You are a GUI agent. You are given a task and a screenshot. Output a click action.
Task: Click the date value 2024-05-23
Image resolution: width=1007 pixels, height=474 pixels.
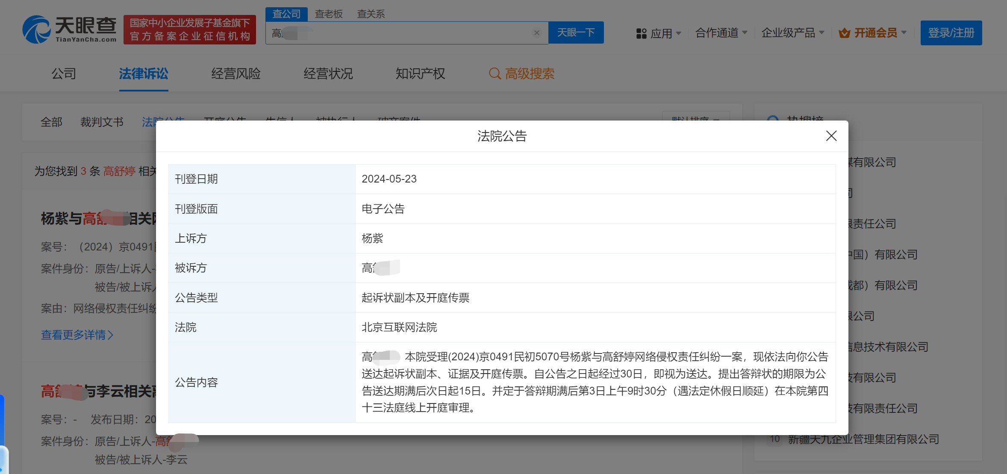[x=389, y=179]
